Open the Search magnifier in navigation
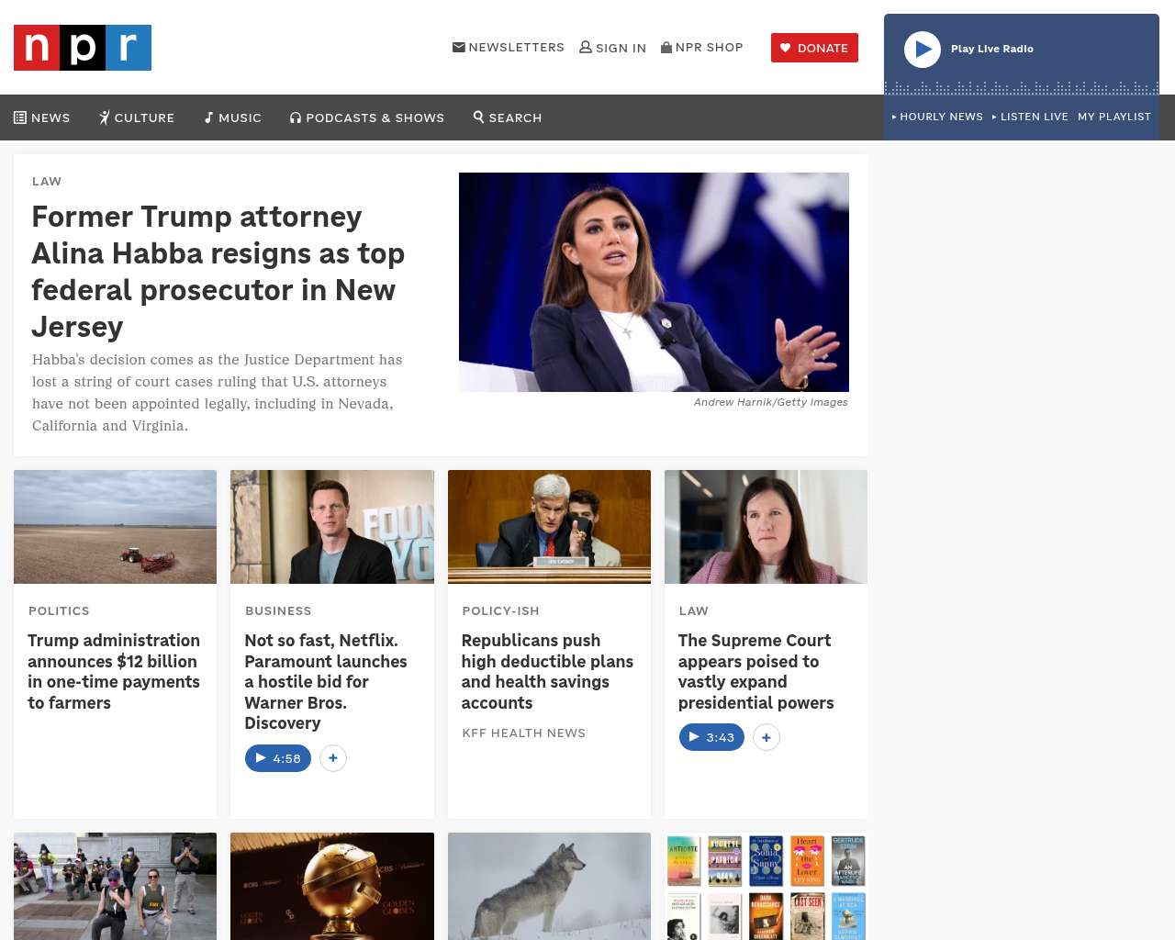The width and height of the screenshot is (1175, 940). [x=508, y=117]
